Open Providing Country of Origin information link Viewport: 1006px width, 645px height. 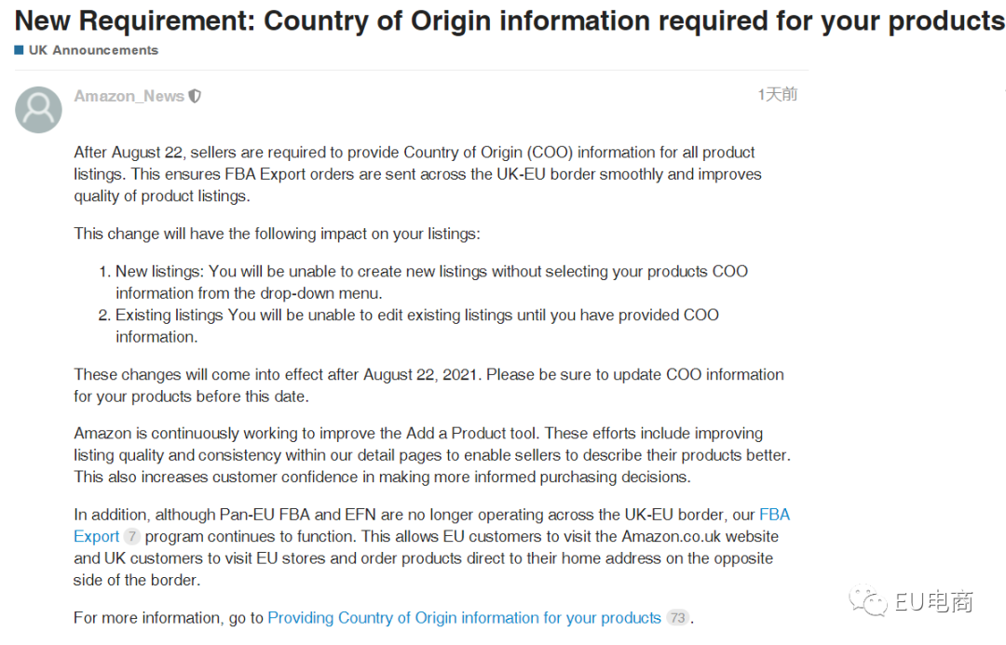464,618
